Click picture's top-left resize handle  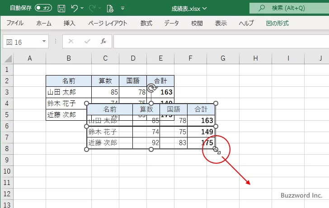pos(86,103)
